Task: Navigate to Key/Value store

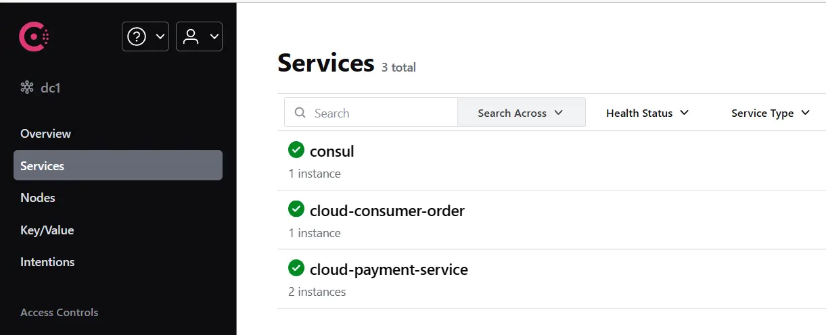Action: click(47, 230)
